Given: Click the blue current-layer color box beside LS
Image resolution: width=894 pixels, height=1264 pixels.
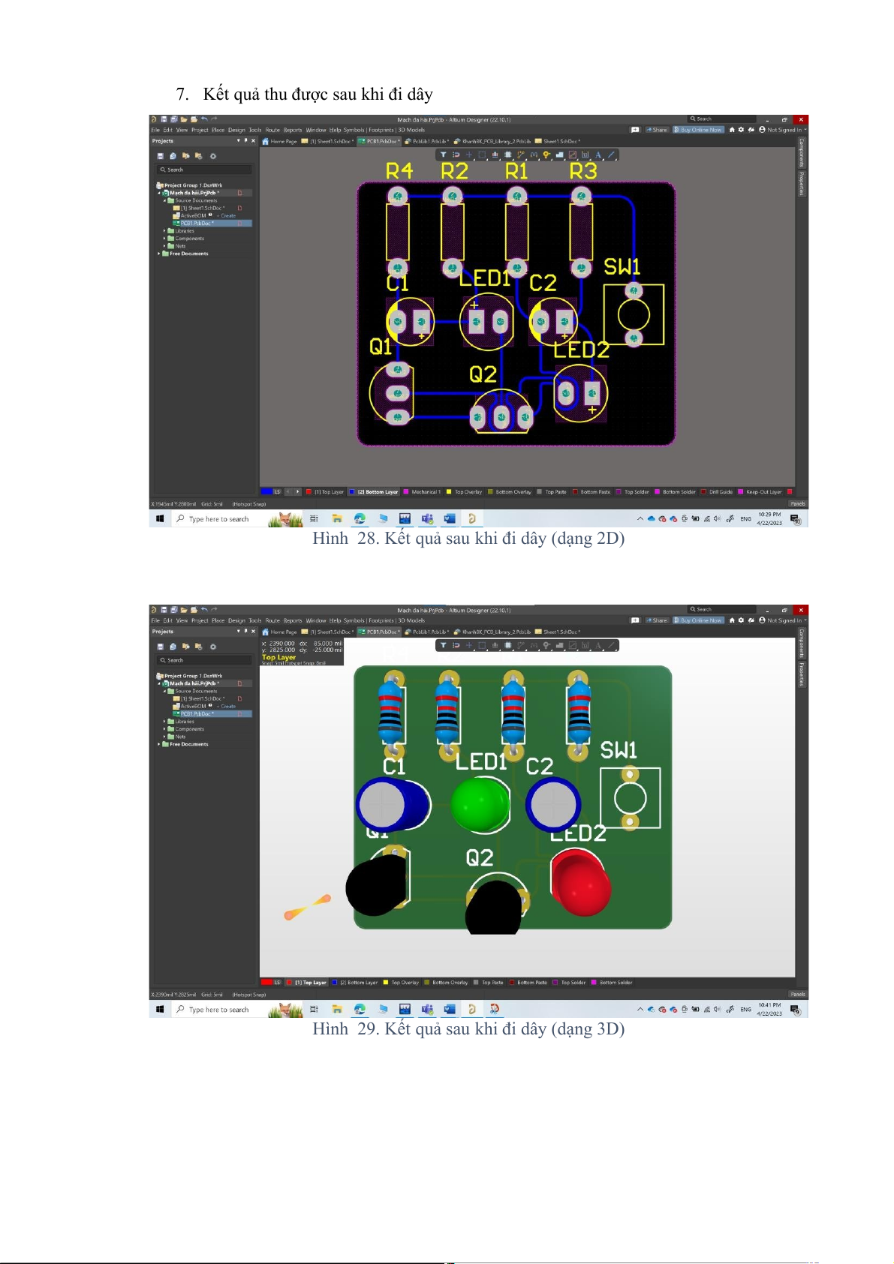Looking at the screenshot, I should pos(266,492).
